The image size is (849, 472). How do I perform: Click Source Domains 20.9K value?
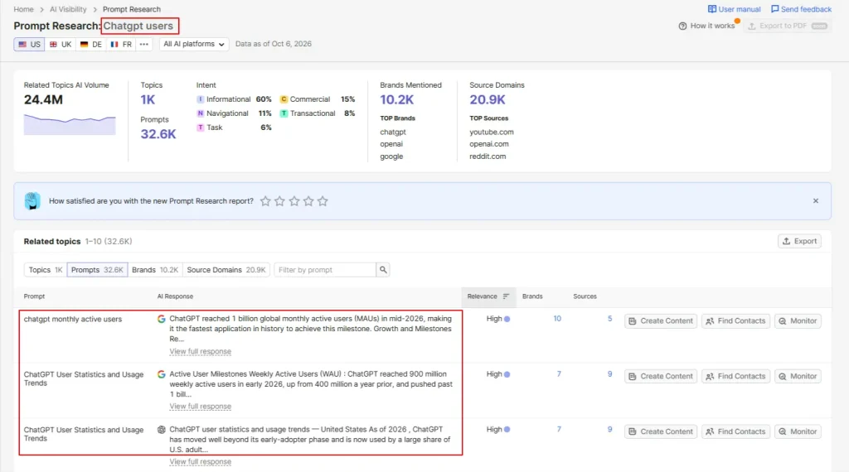click(488, 100)
